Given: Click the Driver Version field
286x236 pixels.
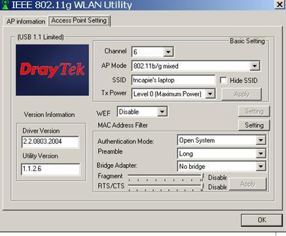Looking at the screenshot, I should 50,142.
